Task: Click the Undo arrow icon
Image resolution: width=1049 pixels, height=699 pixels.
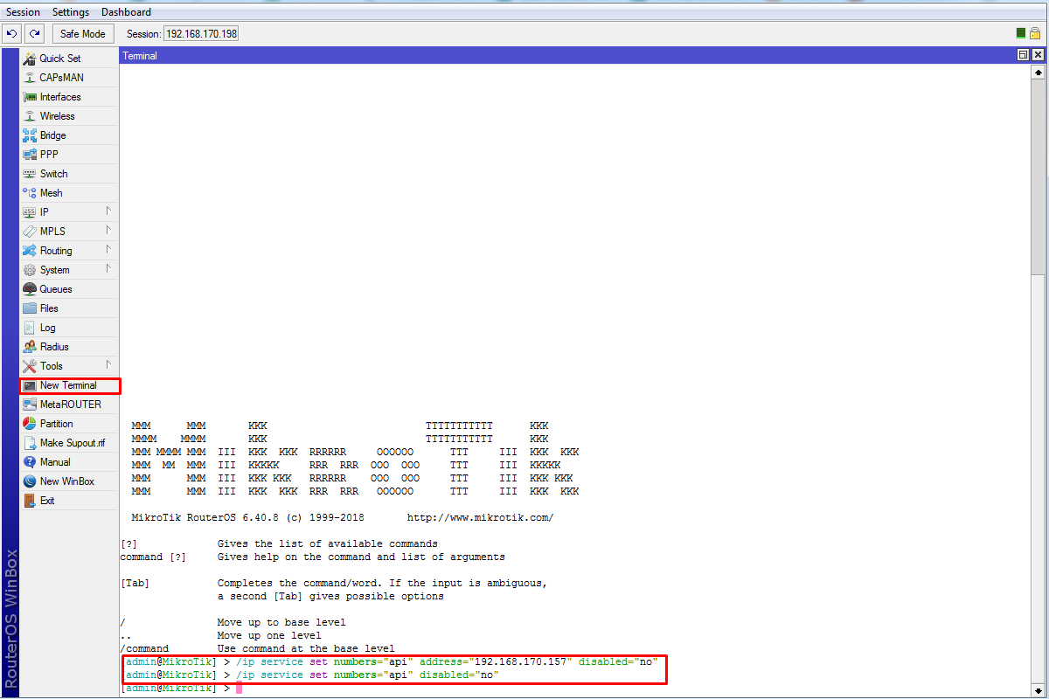Action: click(12, 33)
